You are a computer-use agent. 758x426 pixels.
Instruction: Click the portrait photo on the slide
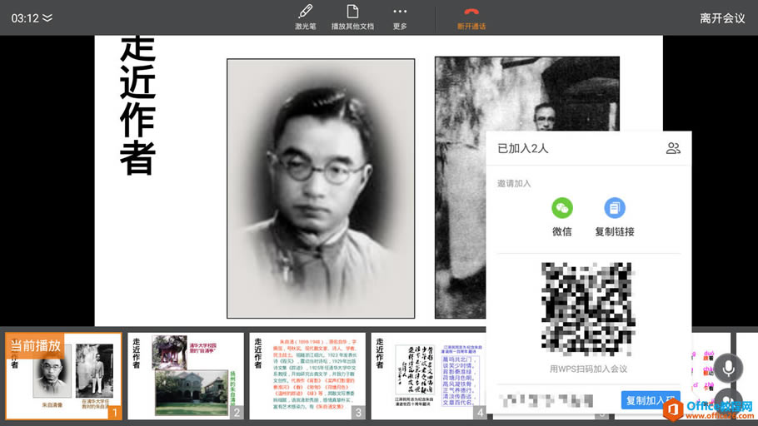pyautogui.click(x=321, y=188)
